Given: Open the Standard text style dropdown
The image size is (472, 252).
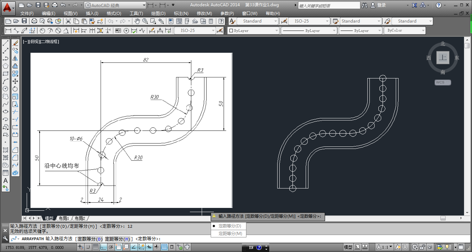Looking at the screenshot, I should pos(257,21).
